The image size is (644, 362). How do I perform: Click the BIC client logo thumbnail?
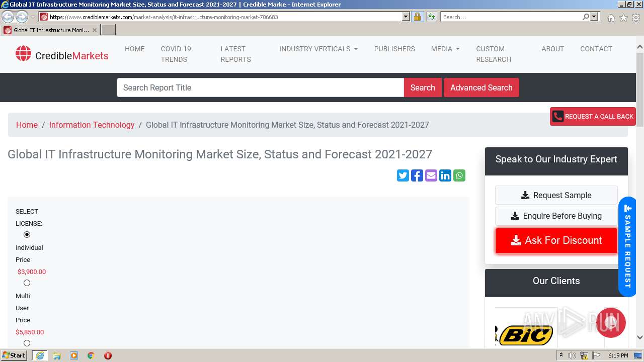(526, 334)
